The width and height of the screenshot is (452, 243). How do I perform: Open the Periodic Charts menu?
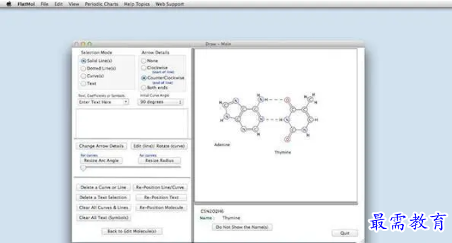coord(101,4)
